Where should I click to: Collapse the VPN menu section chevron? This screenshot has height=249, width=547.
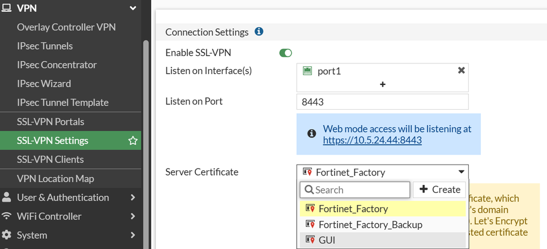point(133,8)
